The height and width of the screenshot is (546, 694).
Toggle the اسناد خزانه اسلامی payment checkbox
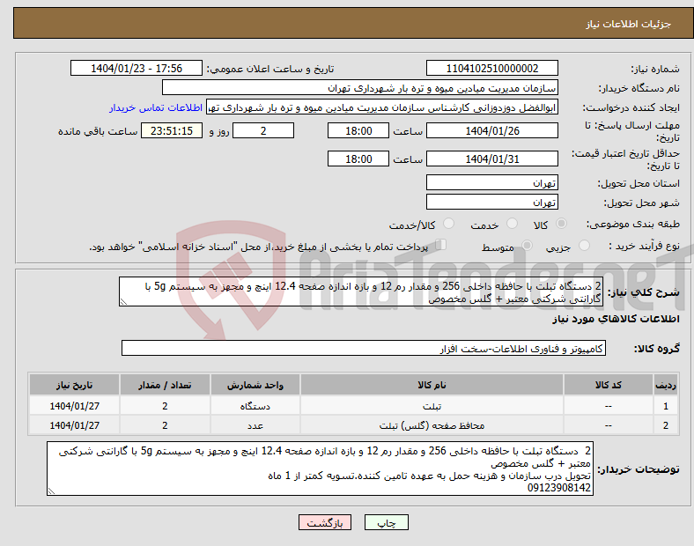click(441, 245)
